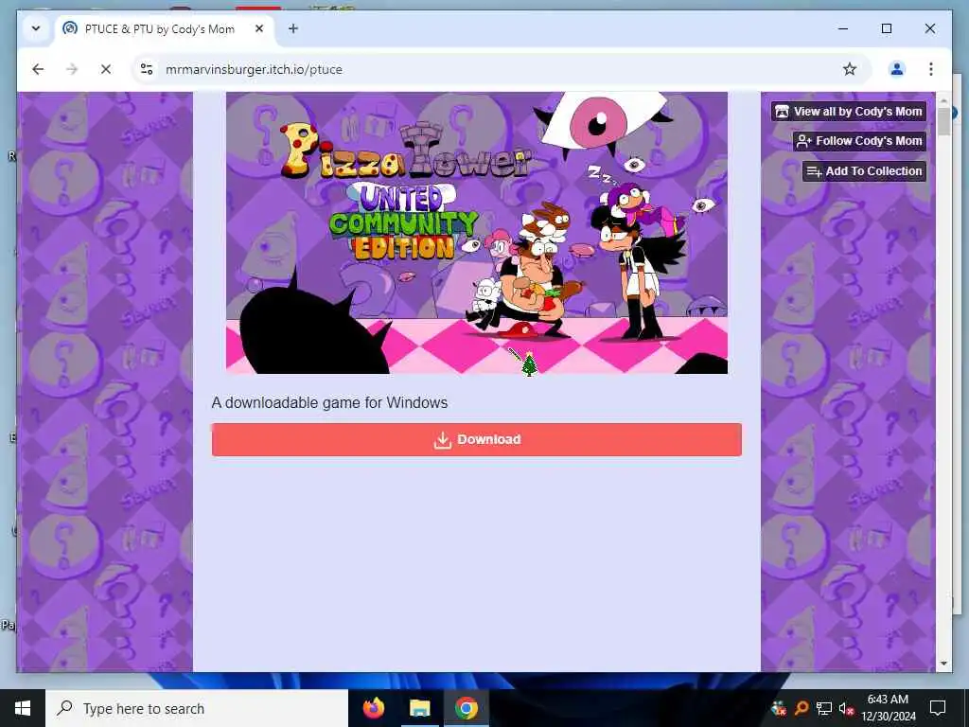Click the Chrome taskbar icon
Viewport: 969px width, 727px height.
tap(466, 708)
